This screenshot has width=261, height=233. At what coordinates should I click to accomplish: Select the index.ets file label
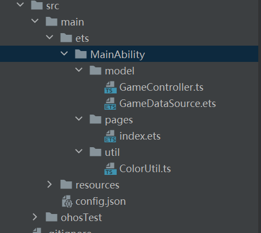(140, 136)
